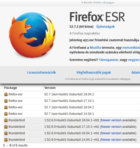Click package icon beside firefox-esr 17.10.1
This screenshot has height=148, width=140.
tap(6, 101)
